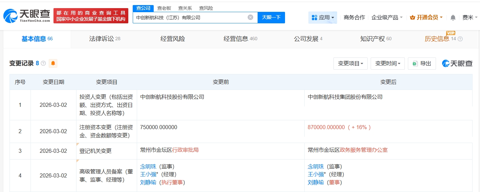Screen dimensions: 480x192
Task: Open the 商务合作 link
Action: coord(354,18)
